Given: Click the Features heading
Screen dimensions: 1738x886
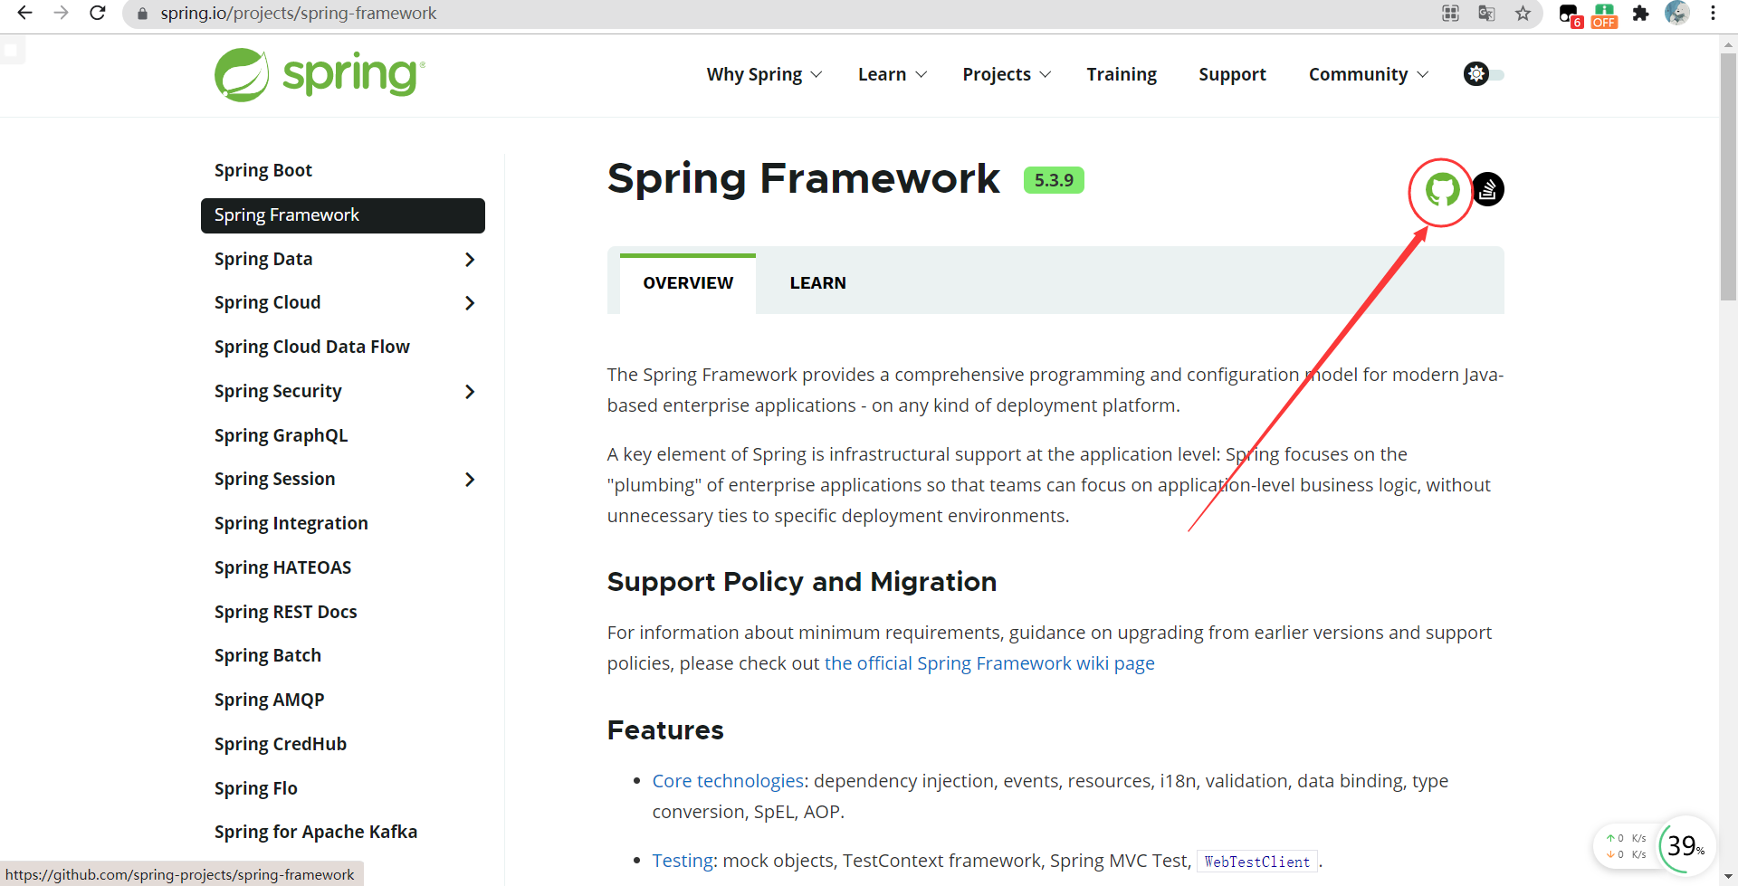Looking at the screenshot, I should point(665,730).
